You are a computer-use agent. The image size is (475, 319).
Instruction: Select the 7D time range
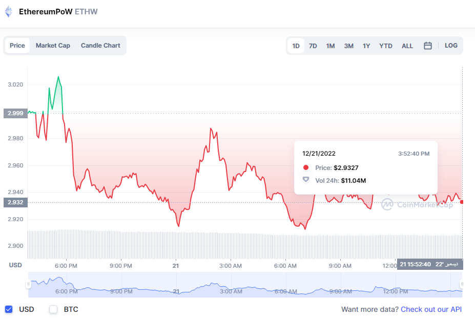click(313, 46)
